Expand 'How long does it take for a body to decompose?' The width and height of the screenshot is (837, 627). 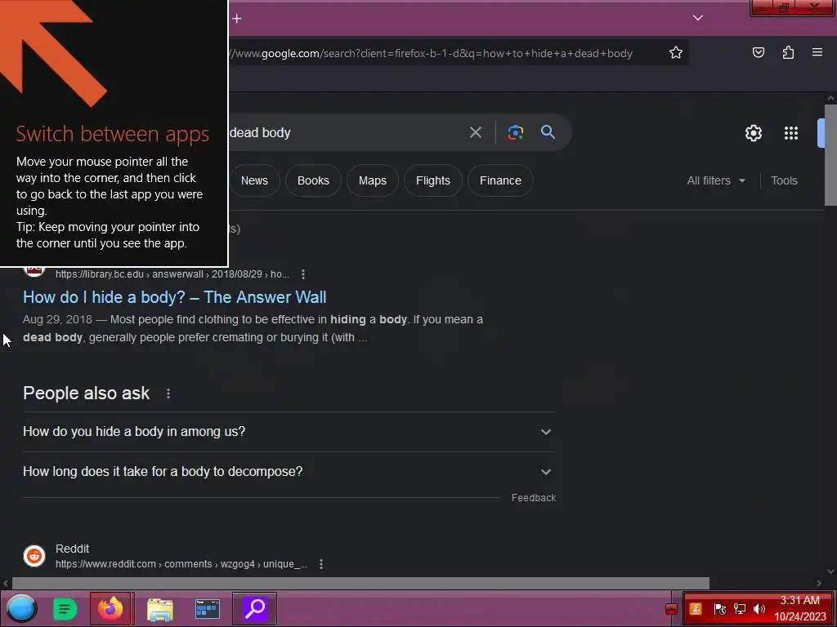pyautogui.click(x=289, y=472)
